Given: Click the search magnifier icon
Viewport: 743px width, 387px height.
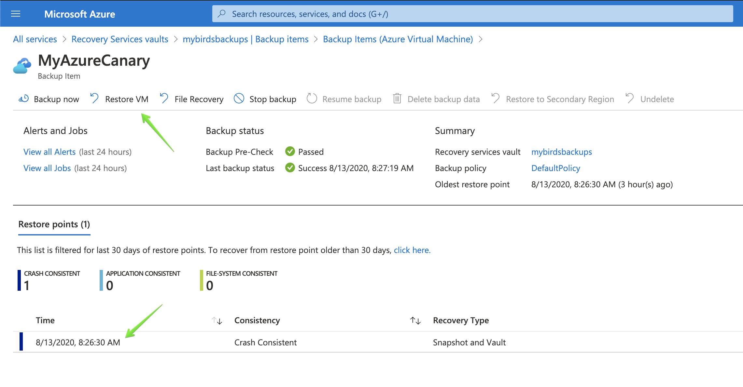Looking at the screenshot, I should (x=222, y=14).
